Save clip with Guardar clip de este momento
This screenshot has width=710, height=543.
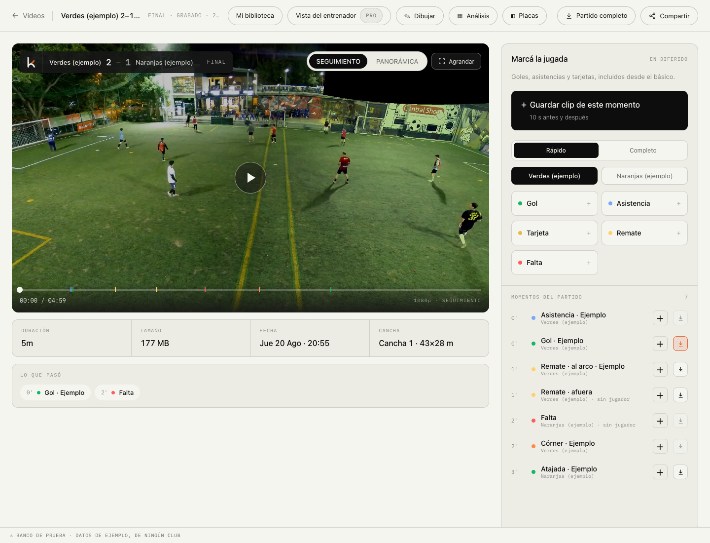pyautogui.click(x=600, y=111)
